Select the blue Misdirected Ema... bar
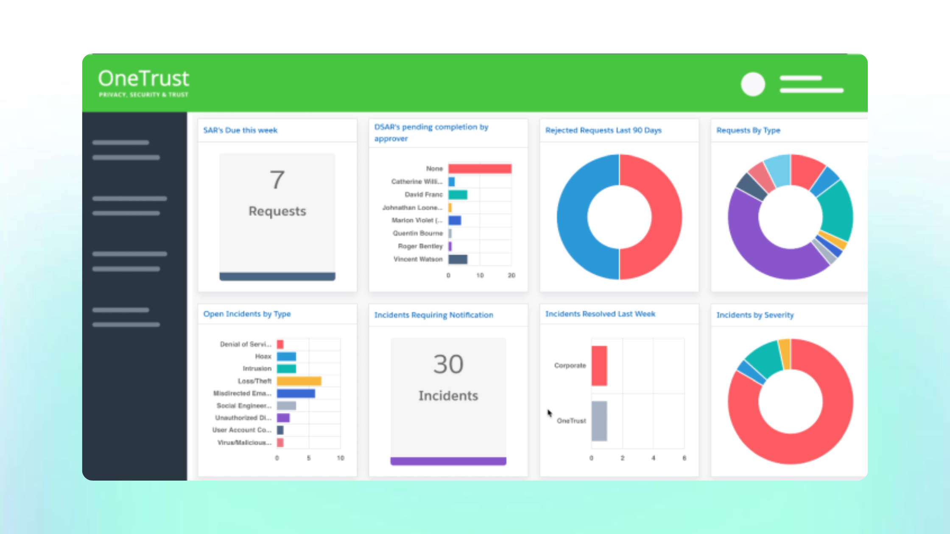The image size is (950, 534). (x=296, y=393)
